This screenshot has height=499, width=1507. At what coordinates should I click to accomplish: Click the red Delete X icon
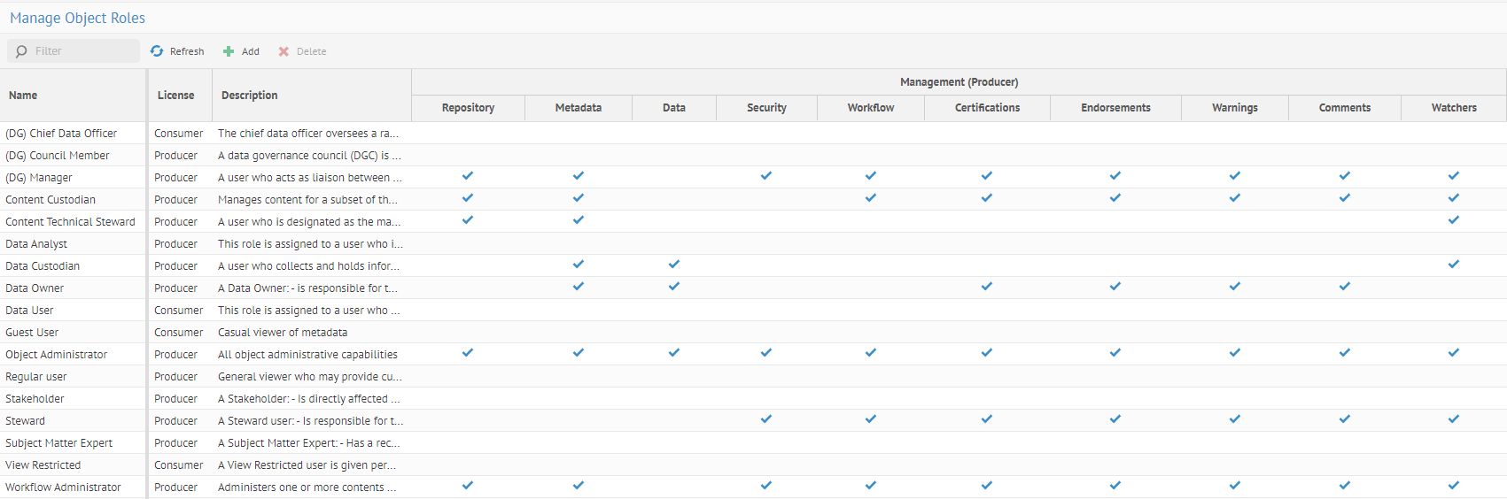[284, 51]
